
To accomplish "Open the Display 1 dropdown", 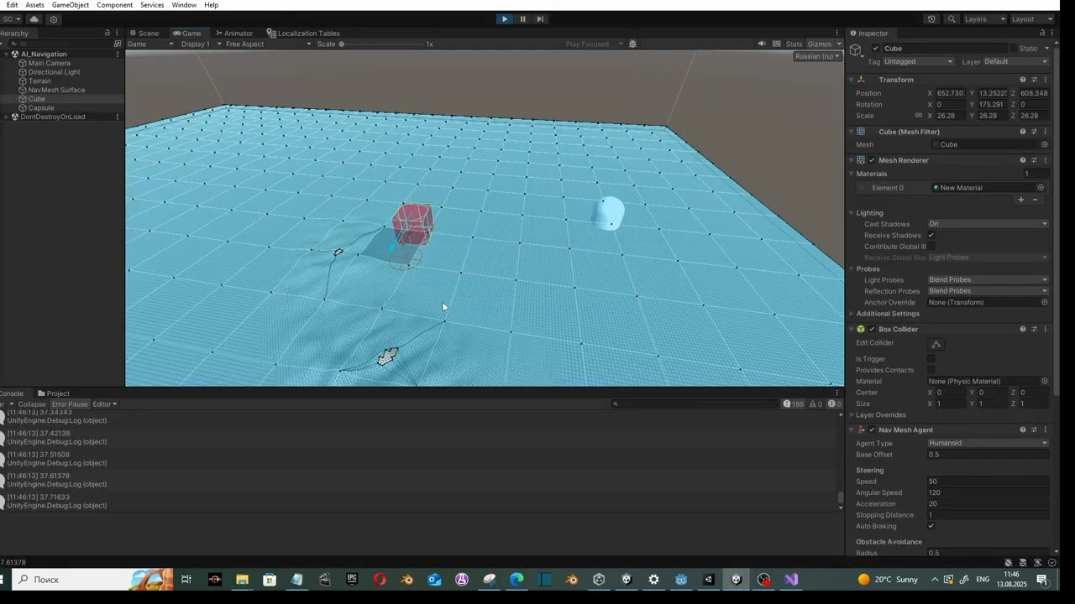I will 200,44.
